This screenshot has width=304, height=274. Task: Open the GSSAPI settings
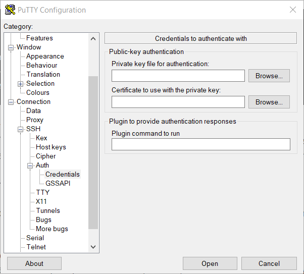(58, 183)
